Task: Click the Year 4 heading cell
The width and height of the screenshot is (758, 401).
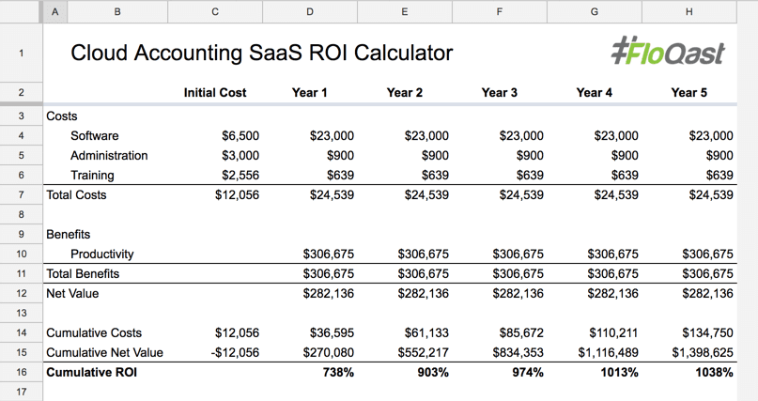Action: click(595, 92)
